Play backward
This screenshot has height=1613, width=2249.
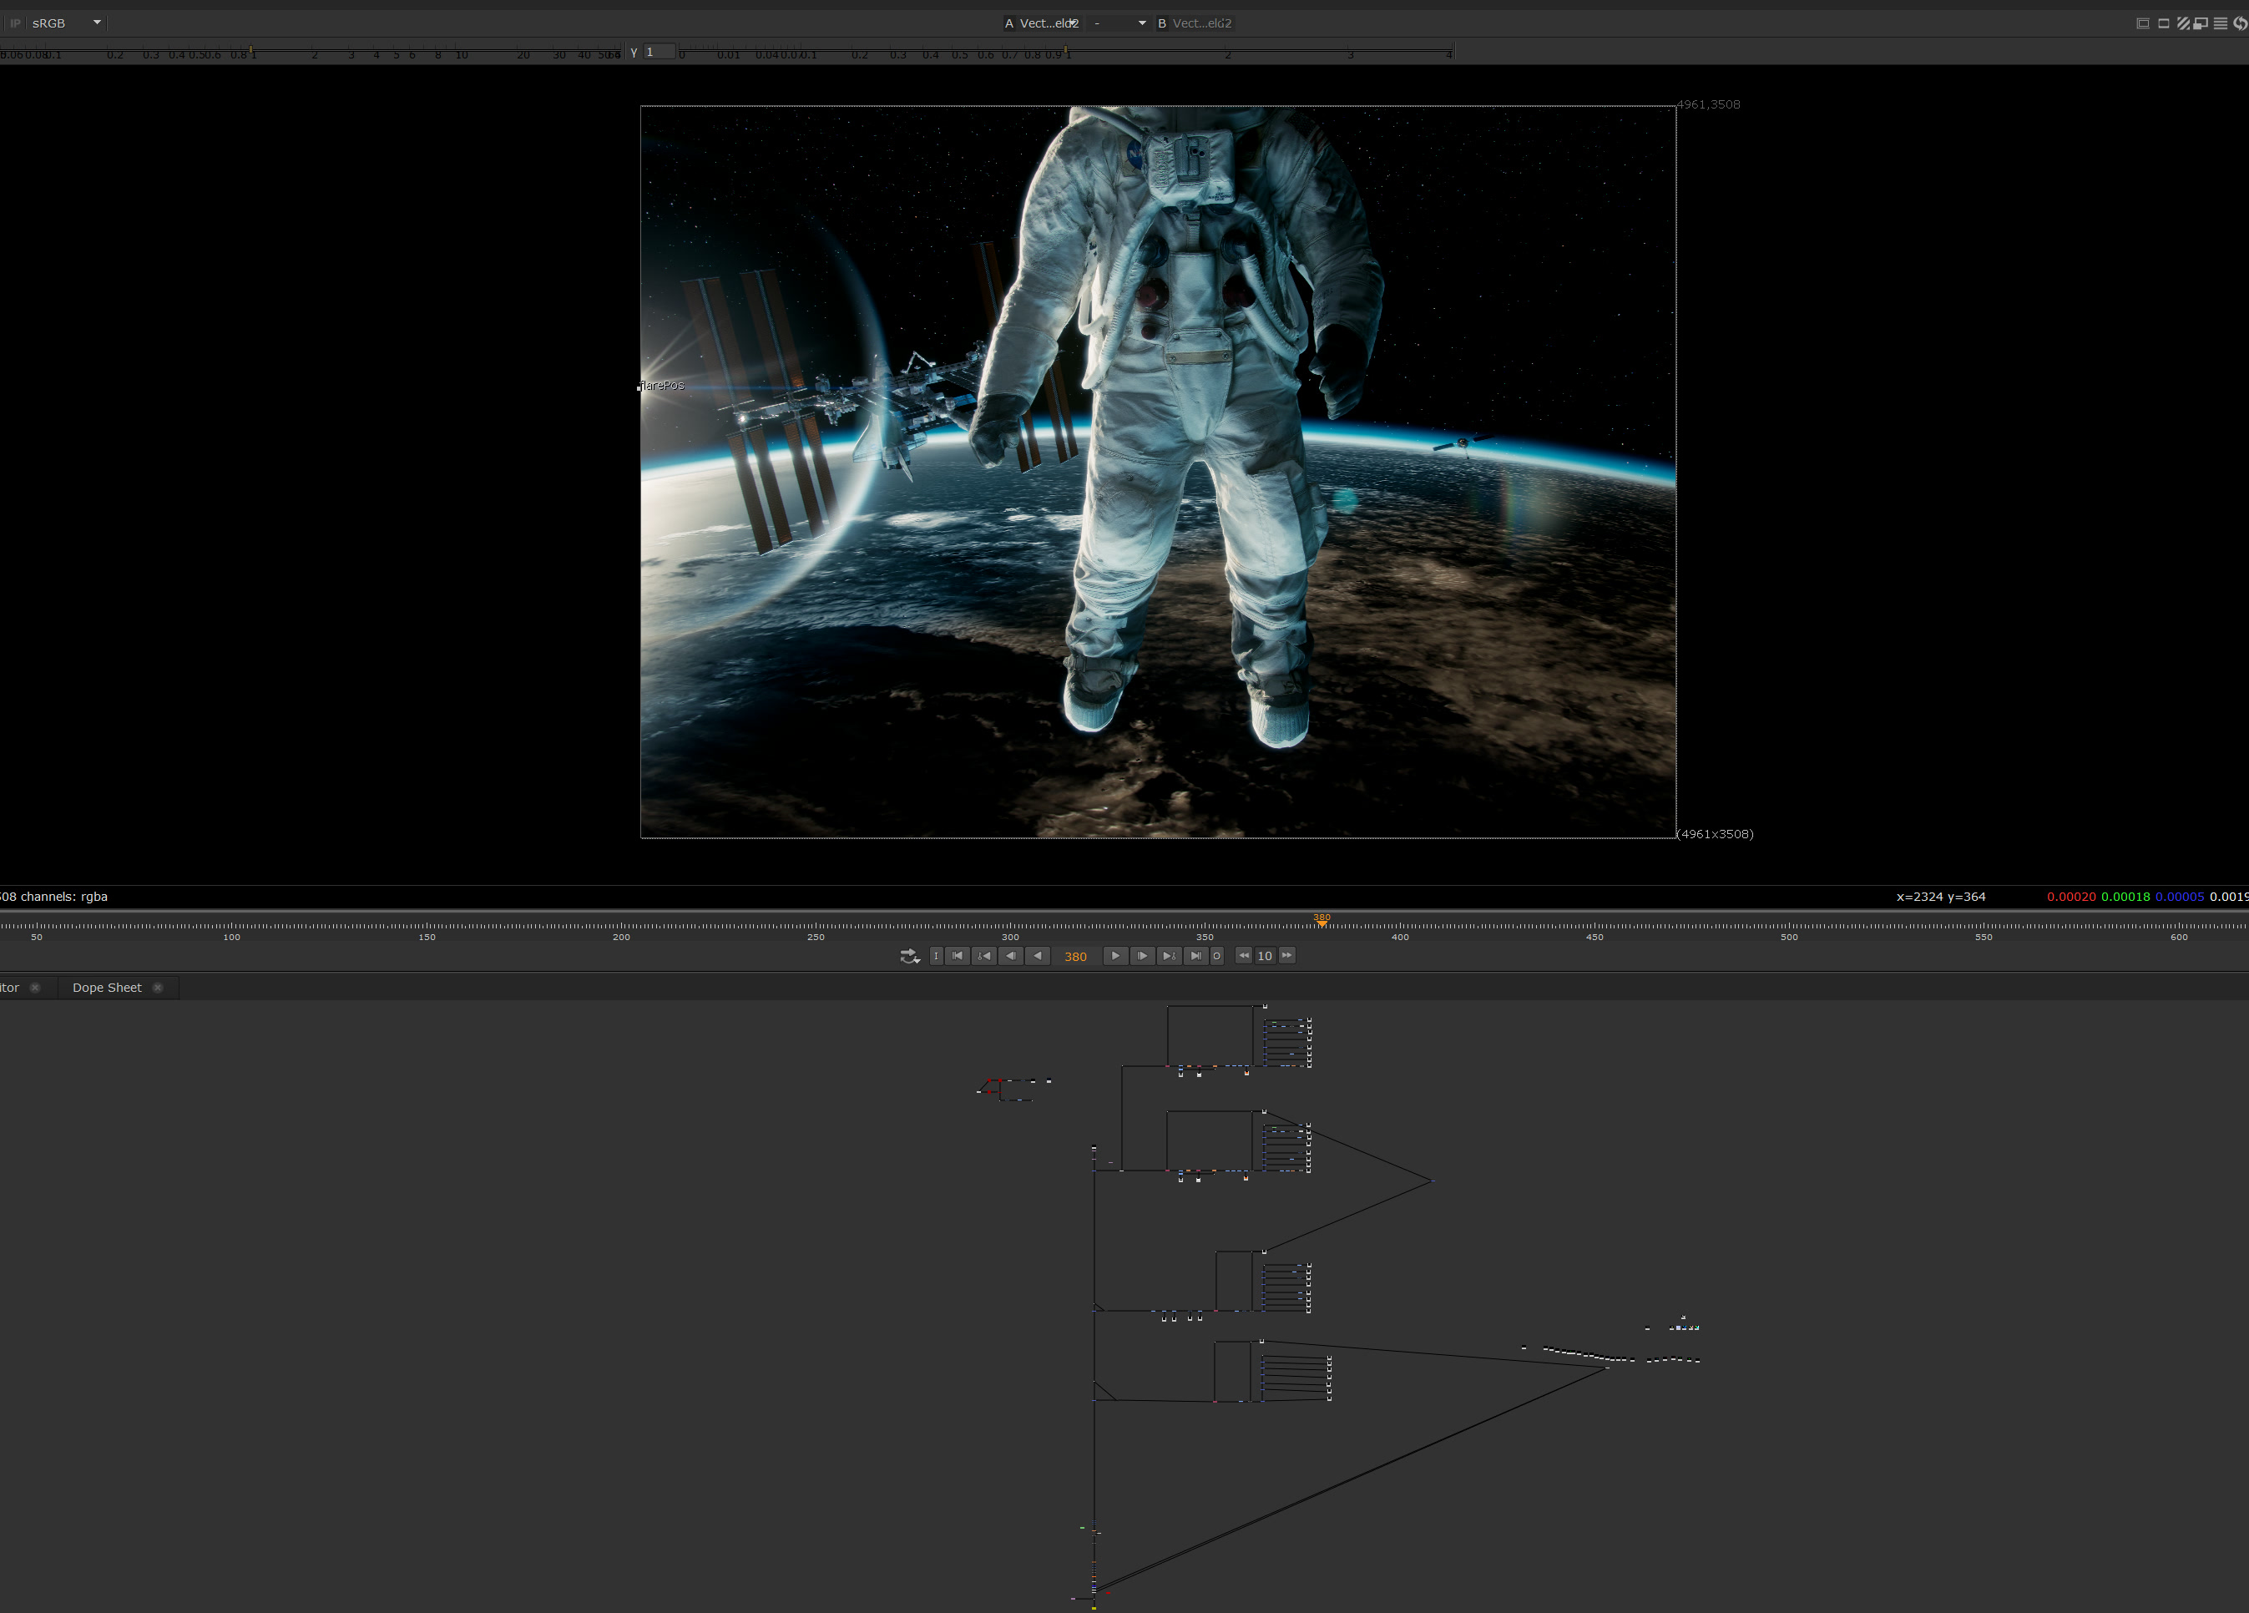pos(1037,956)
